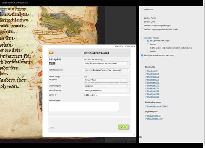Open the Motiv dropdown m010

pyautogui.click(x=106, y=63)
